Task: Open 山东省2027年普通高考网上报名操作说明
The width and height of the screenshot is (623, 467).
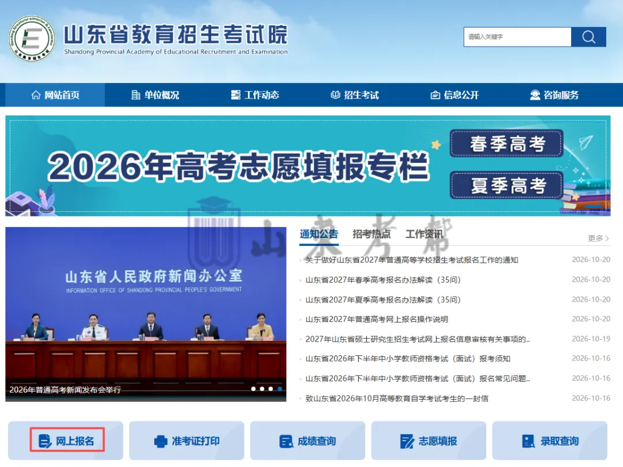Action: pos(377,319)
